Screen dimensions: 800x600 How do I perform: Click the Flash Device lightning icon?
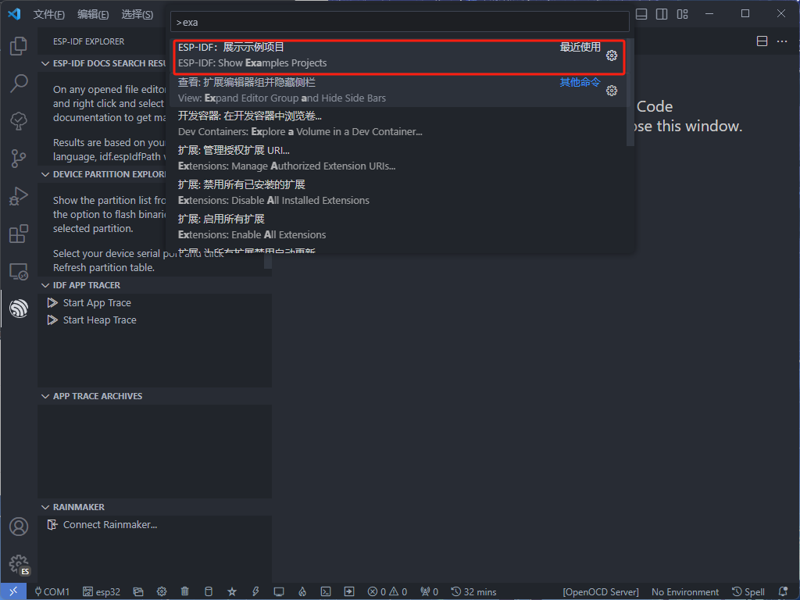255,592
